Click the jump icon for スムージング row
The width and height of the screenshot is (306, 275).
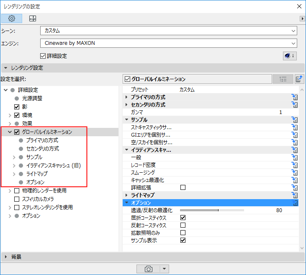(295, 173)
